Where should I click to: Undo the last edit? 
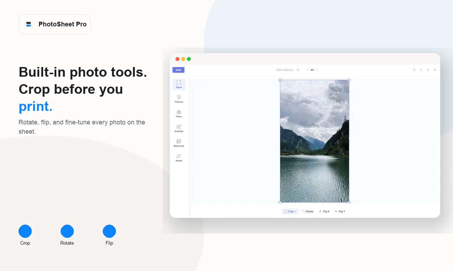(421, 70)
